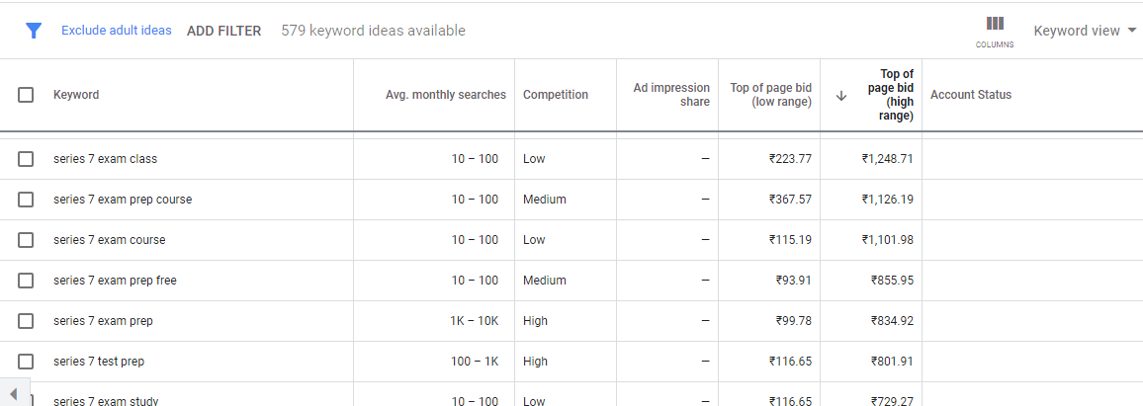Click the left arrow collapse icon
The image size is (1143, 406).
pyautogui.click(x=13, y=394)
